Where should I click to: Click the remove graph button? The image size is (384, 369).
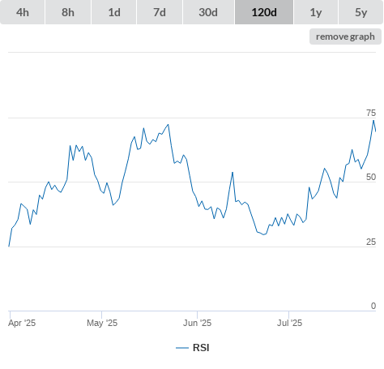coord(345,36)
